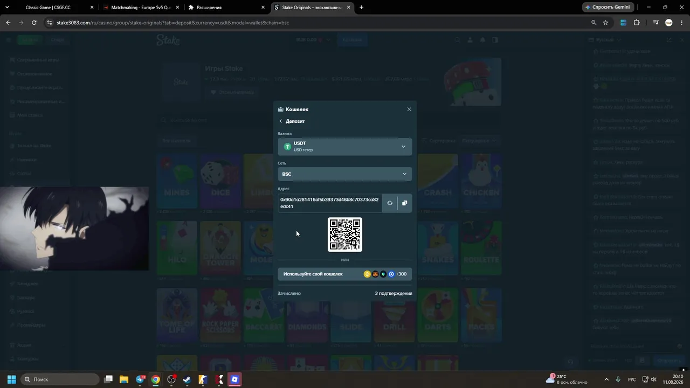Click the browser address bar URL

pos(172,23)
